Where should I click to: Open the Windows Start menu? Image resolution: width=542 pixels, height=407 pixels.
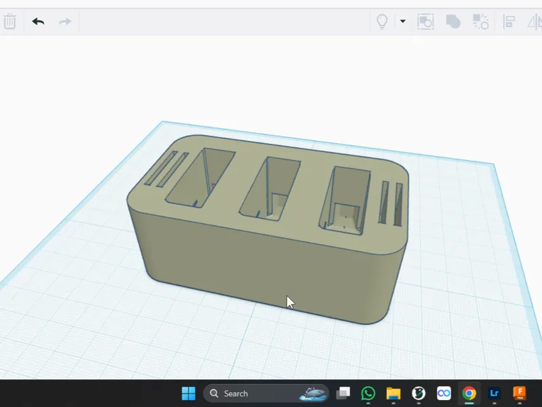(x=188, y=393)
